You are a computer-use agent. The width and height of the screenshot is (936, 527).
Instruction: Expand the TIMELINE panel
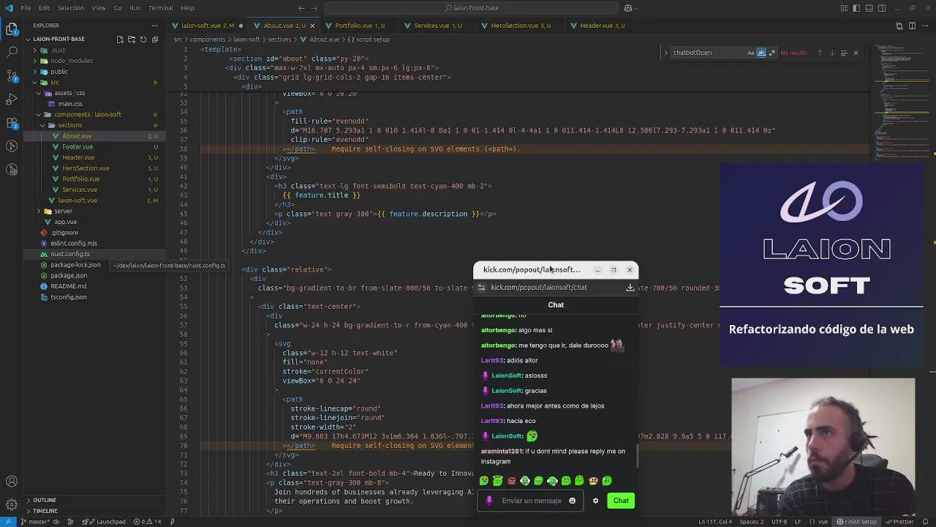point(45,510)
